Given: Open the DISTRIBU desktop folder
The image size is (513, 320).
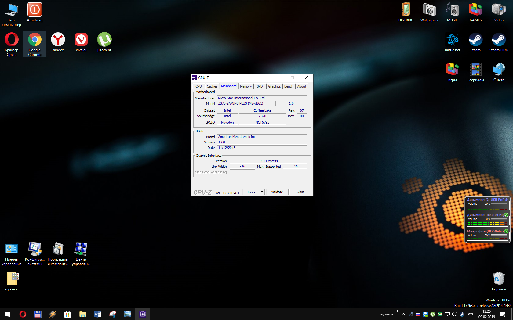Looking at the screenshot, I should 406,13.
